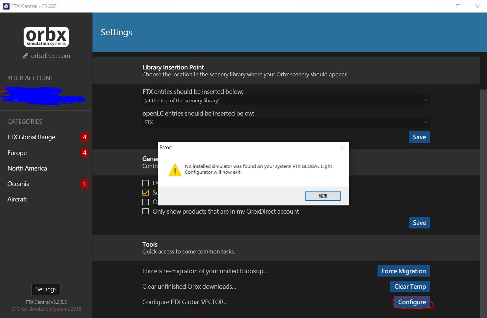
Task: Click Oceania update badge showing 1
Action: point(85,184)
